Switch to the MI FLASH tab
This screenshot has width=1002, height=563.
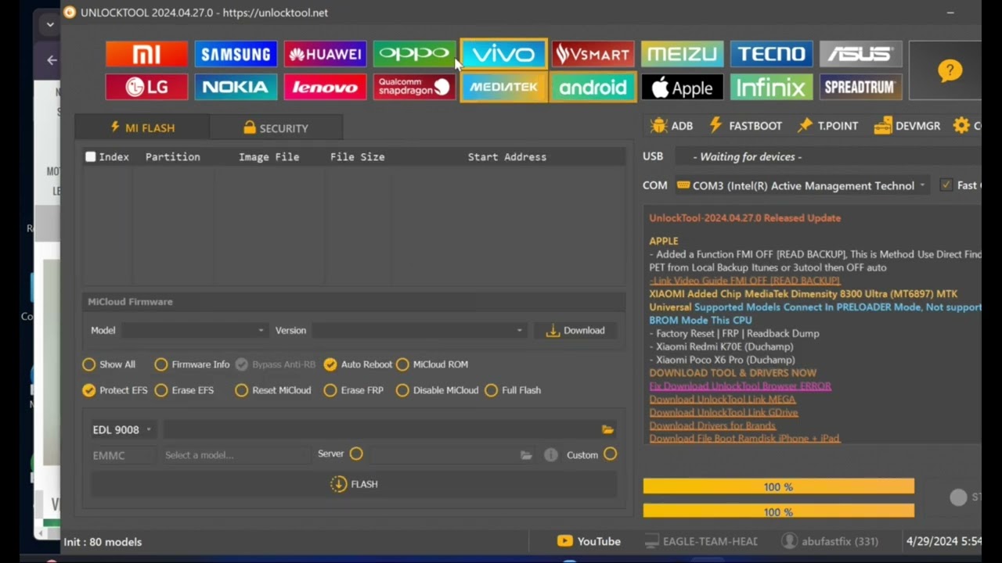tap(142, 127)
